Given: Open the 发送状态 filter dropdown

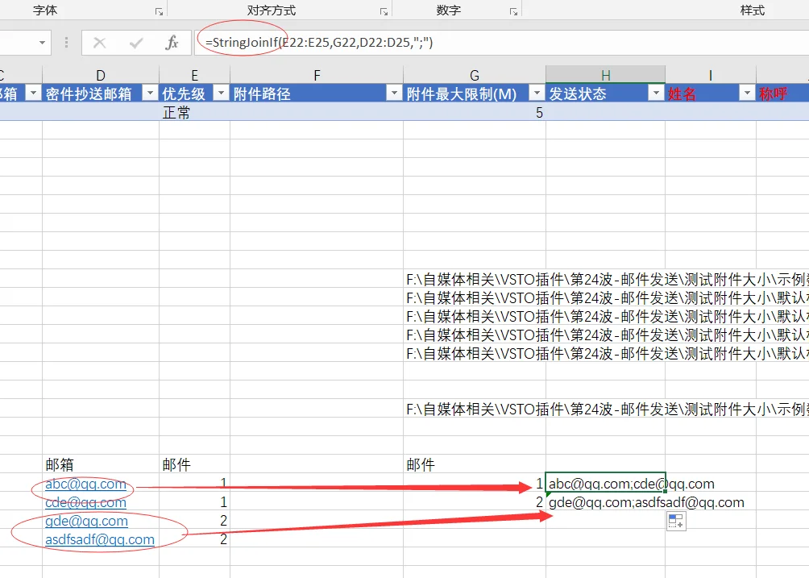Looking at the screenshot, I should pos(656,93).
